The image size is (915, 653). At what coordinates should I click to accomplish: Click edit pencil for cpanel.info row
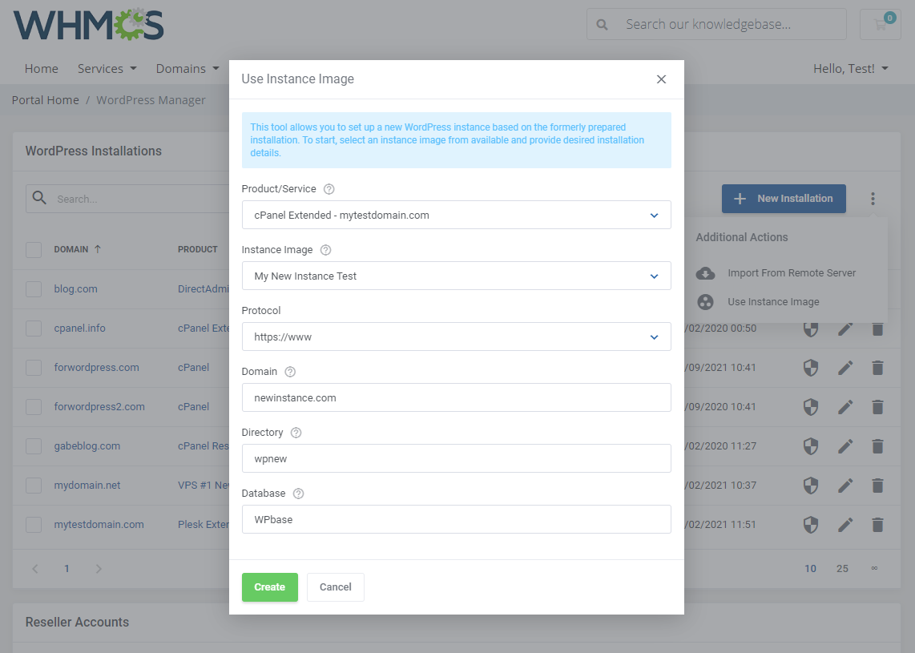tap(845, 329)
